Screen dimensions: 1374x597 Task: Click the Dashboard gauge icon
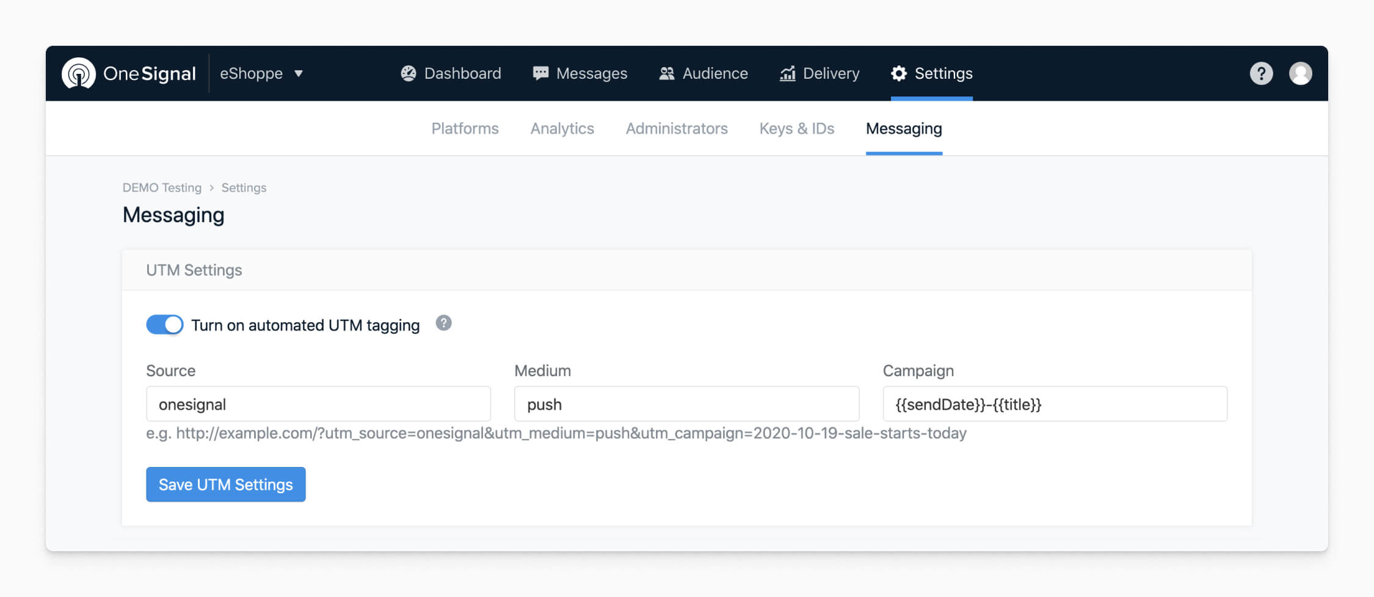pyautogui.click(x=409, y=73)
